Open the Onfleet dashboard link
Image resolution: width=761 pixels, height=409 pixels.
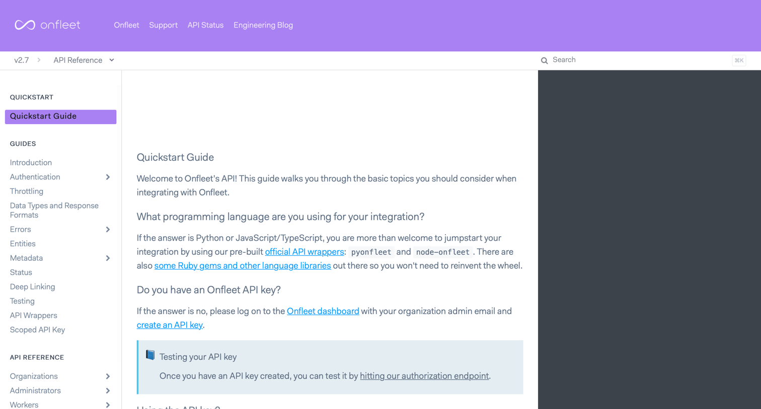pos(323,311)
